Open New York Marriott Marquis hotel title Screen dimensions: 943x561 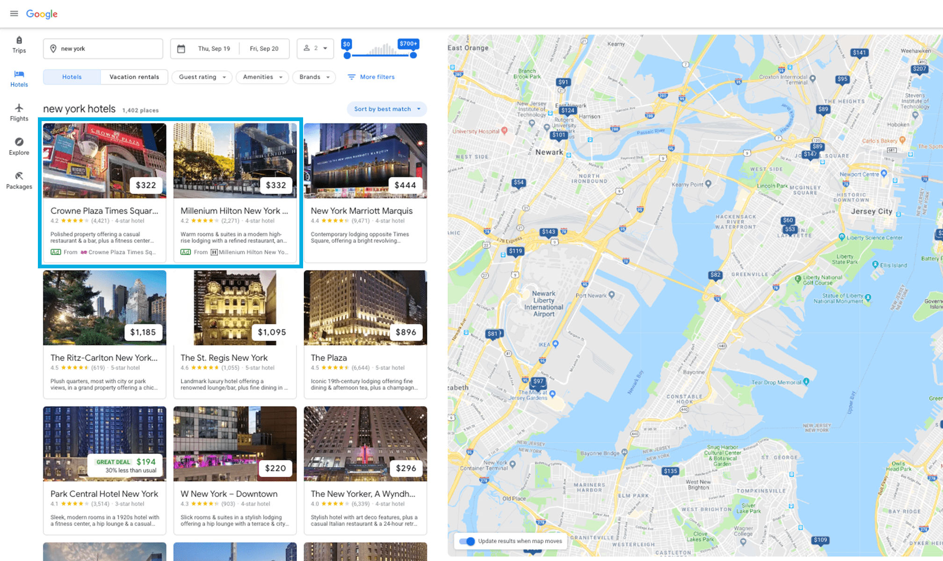tap(362, 211)
